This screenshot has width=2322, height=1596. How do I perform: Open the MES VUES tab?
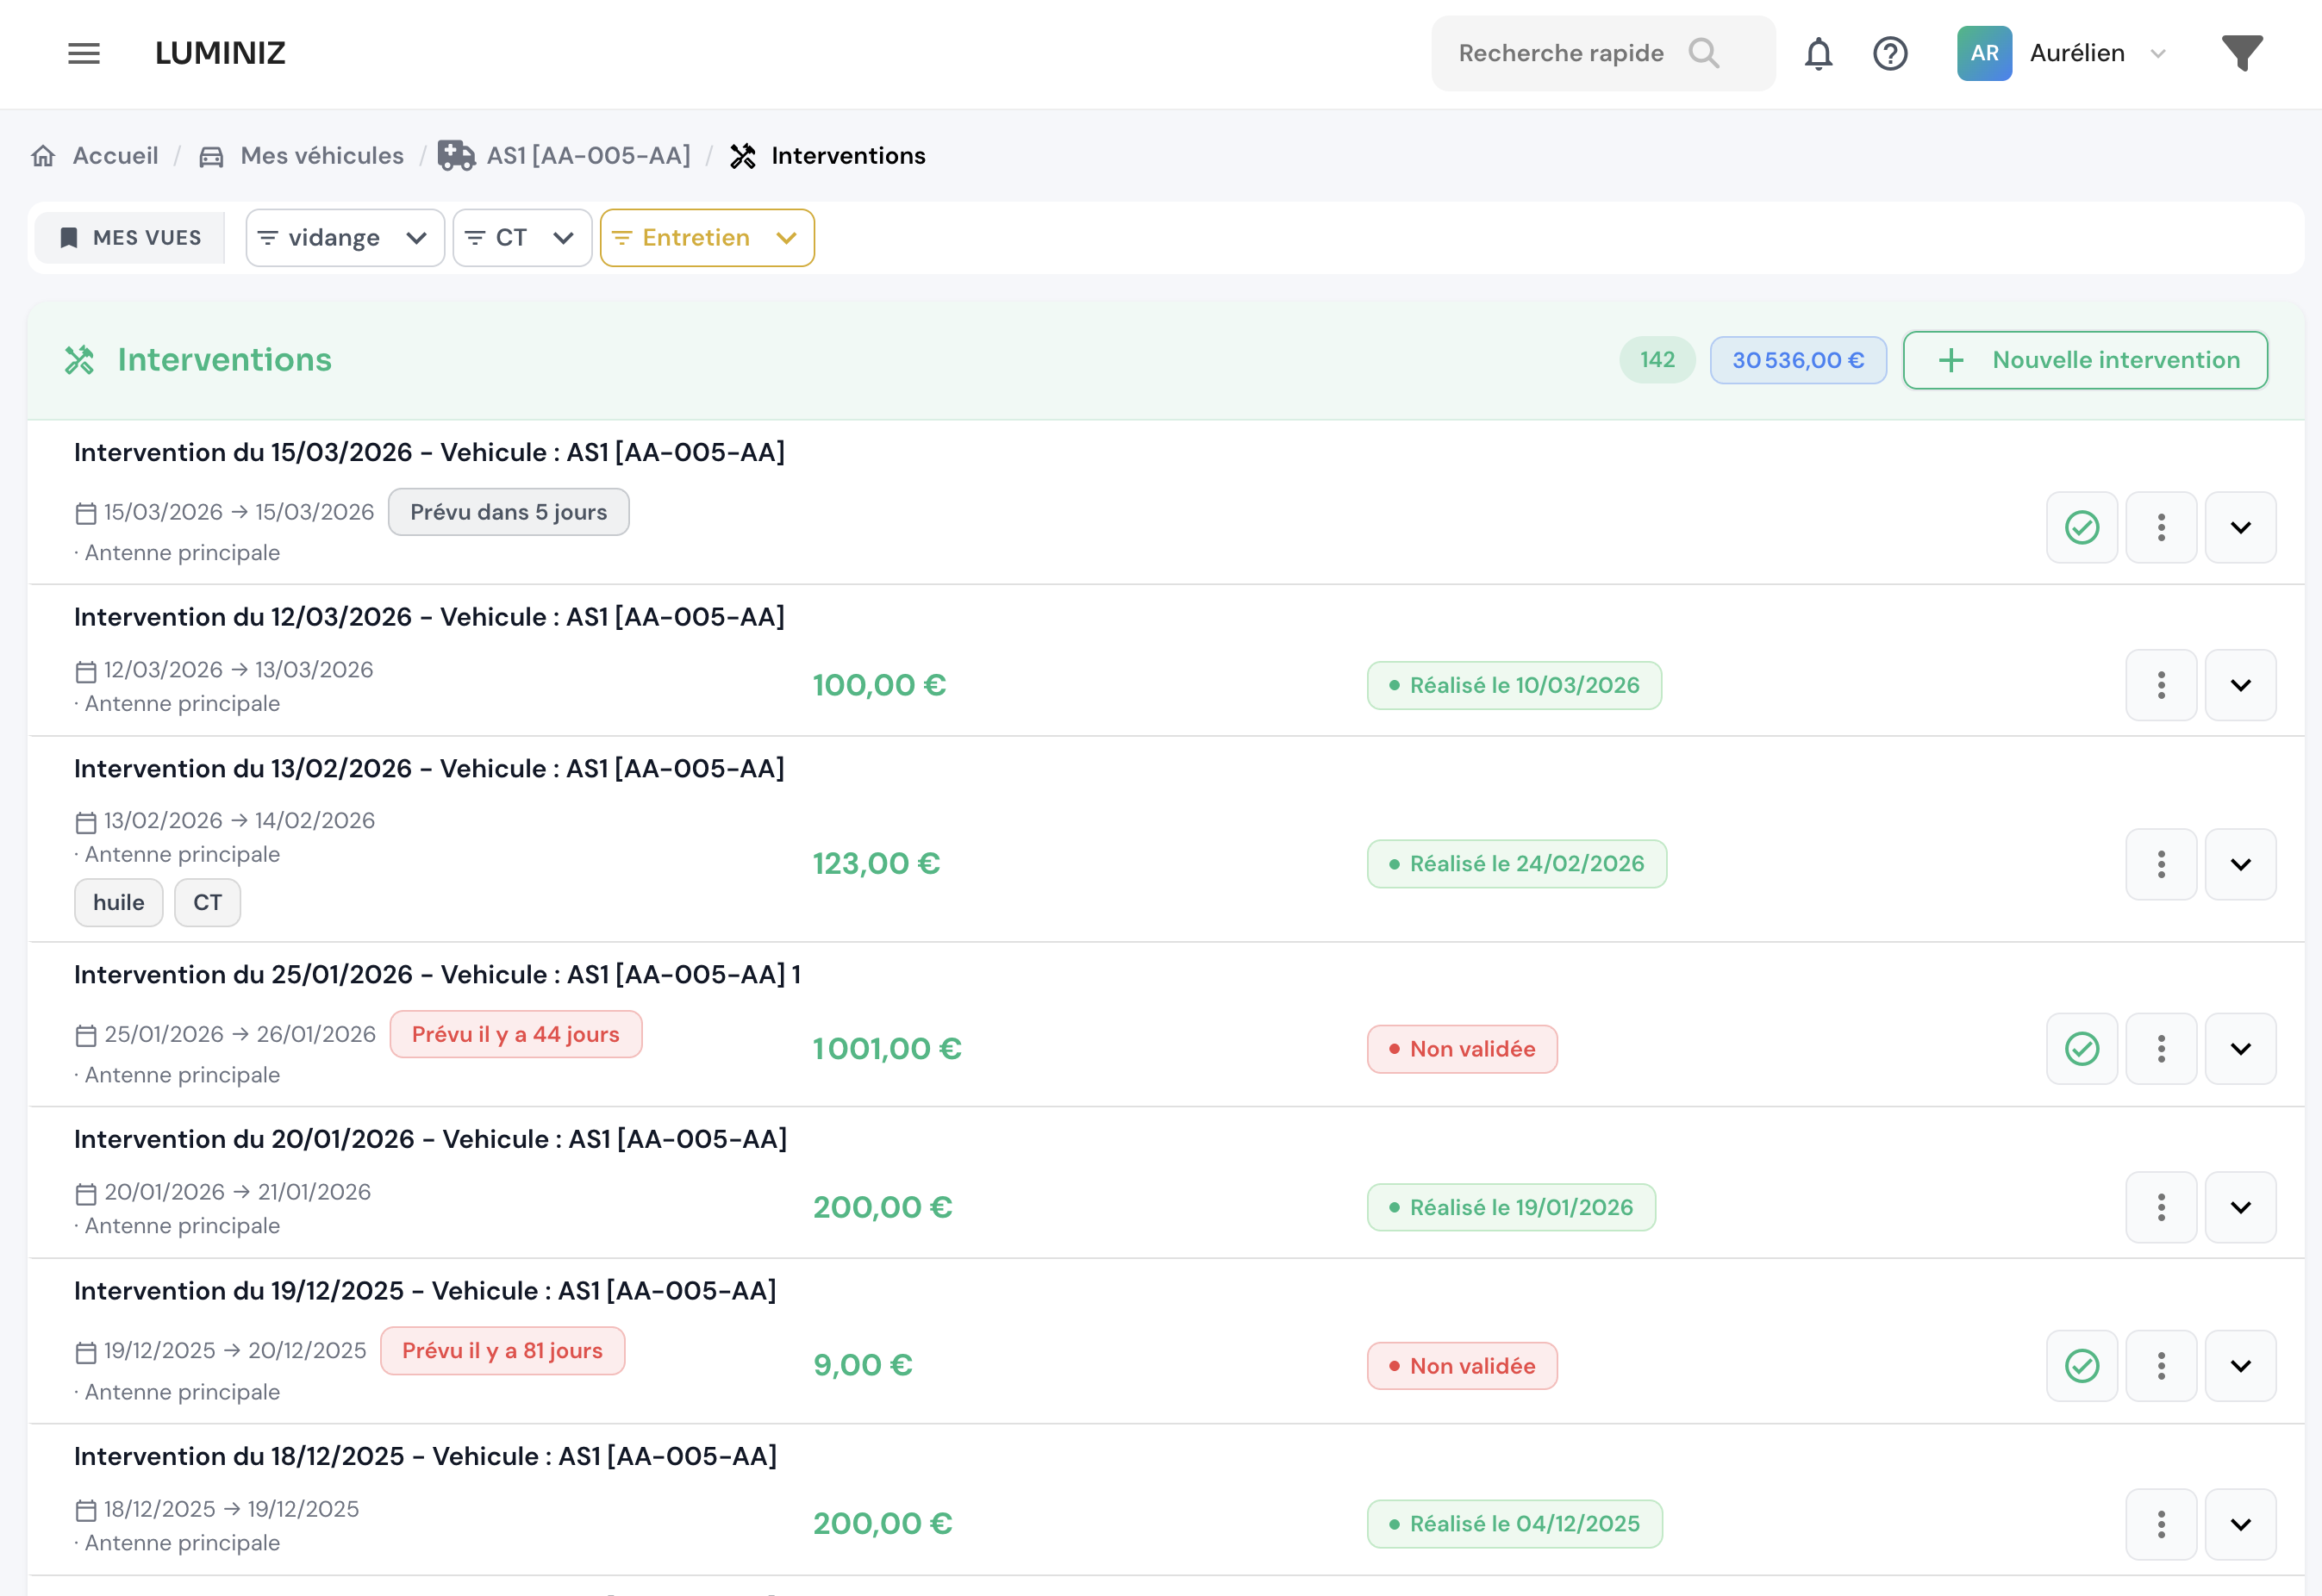[130, 238]
